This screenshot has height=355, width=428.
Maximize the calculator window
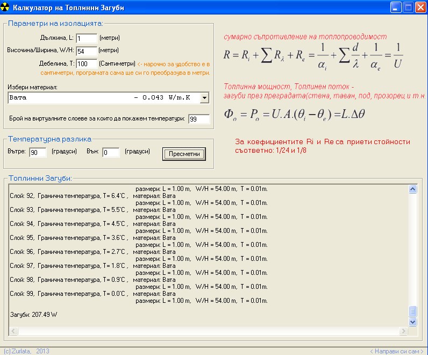pyautogui.click(x=408, y=8)
